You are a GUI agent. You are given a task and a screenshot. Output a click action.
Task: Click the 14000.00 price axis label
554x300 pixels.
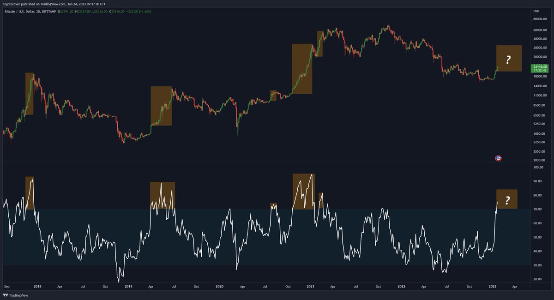(540, 86)
